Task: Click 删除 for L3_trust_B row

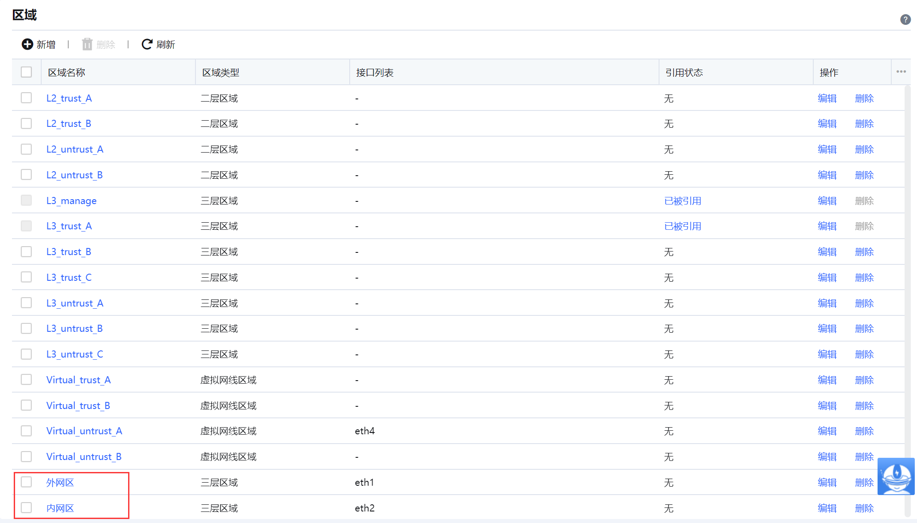Action: [x=864, y=252]
